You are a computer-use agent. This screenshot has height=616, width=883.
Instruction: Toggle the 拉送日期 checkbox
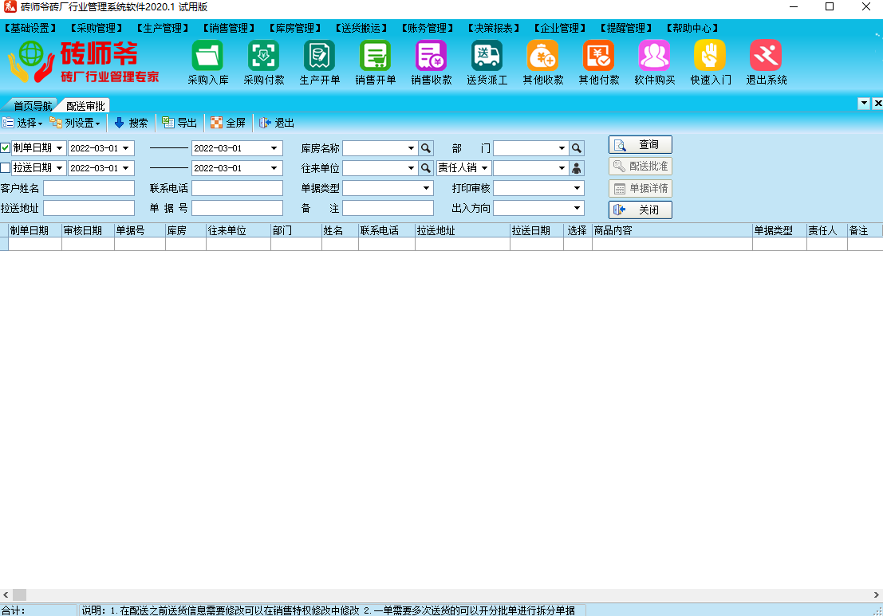(x=6, y=167)
